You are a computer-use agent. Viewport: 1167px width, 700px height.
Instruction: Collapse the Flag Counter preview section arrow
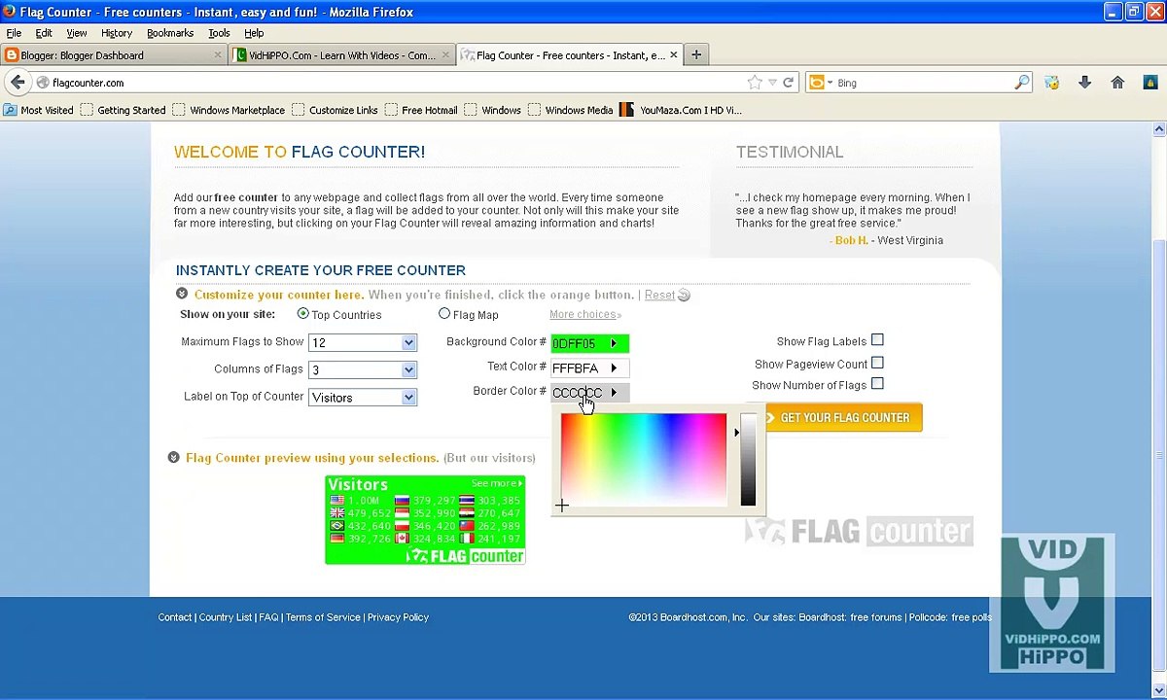coord(173,457)
